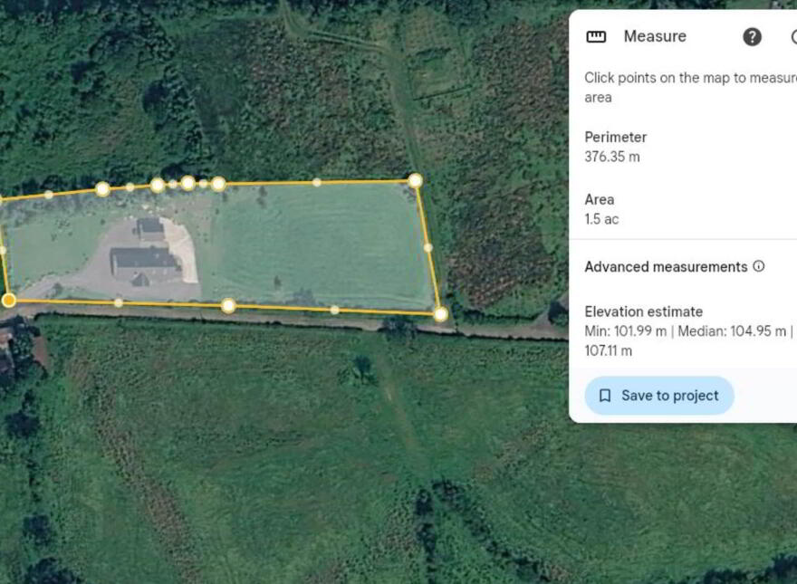
Task: Click the large vertex on the polygon's bottom edge
Action: [x=229, y=305]
